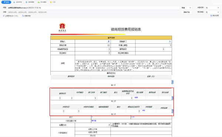Screen dimensions: 222x137
Task: Click the associated document icon
Action: 23,16
